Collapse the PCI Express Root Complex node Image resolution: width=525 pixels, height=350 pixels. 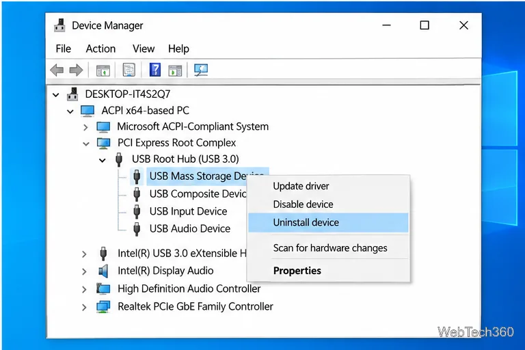(x=86, y=144)
